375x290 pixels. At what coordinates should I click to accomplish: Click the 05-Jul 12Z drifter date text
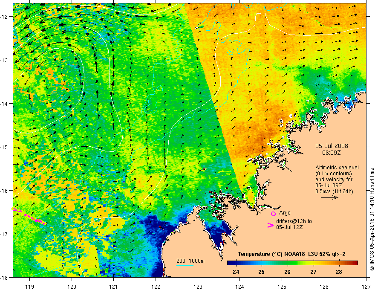coord(289,227)
